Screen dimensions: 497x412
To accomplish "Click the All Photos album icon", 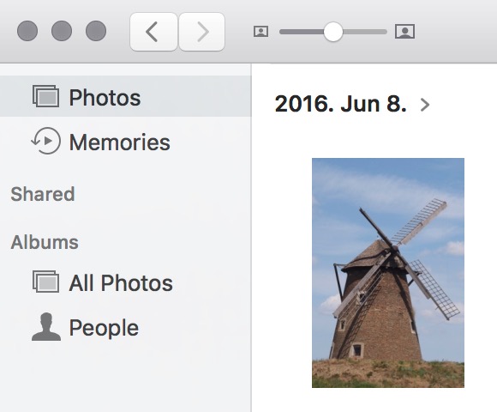I will pos(45,282).
